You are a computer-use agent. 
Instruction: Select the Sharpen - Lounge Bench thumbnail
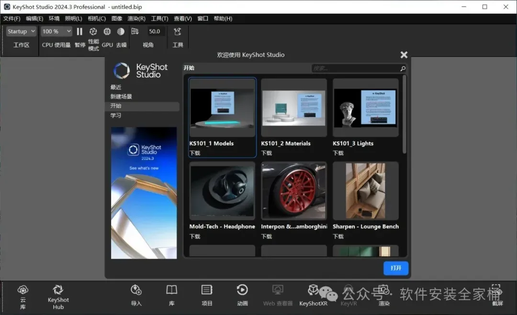(x=366, y=191)
